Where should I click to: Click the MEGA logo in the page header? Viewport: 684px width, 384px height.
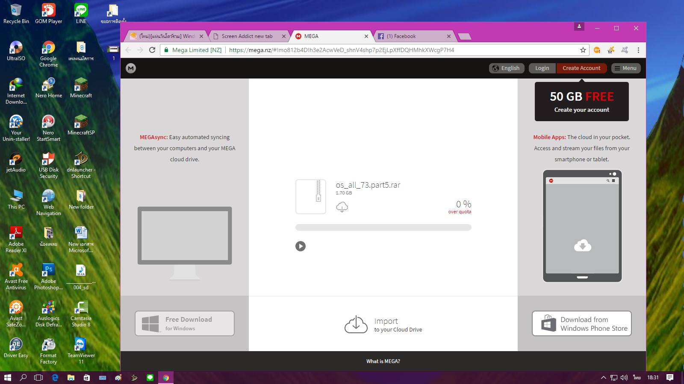coord(131,68)
